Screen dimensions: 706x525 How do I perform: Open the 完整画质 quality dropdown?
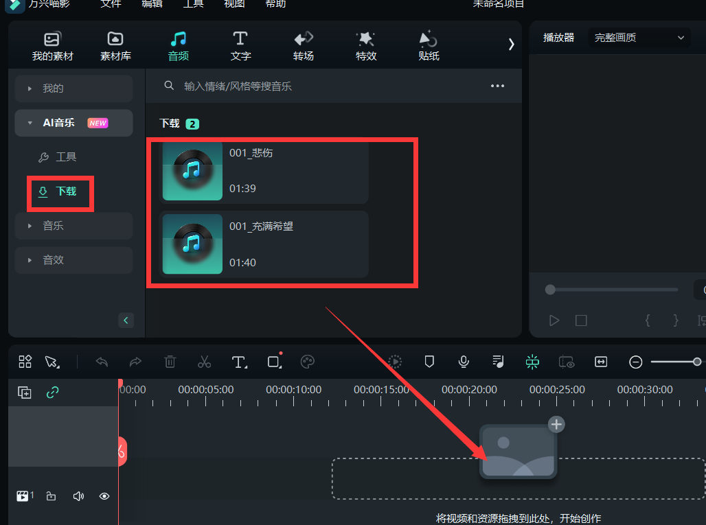(639, 38)
